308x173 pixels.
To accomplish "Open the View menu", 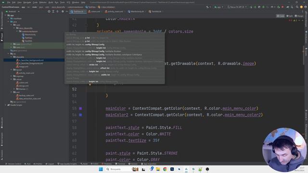I will click(x=19, y=2).
